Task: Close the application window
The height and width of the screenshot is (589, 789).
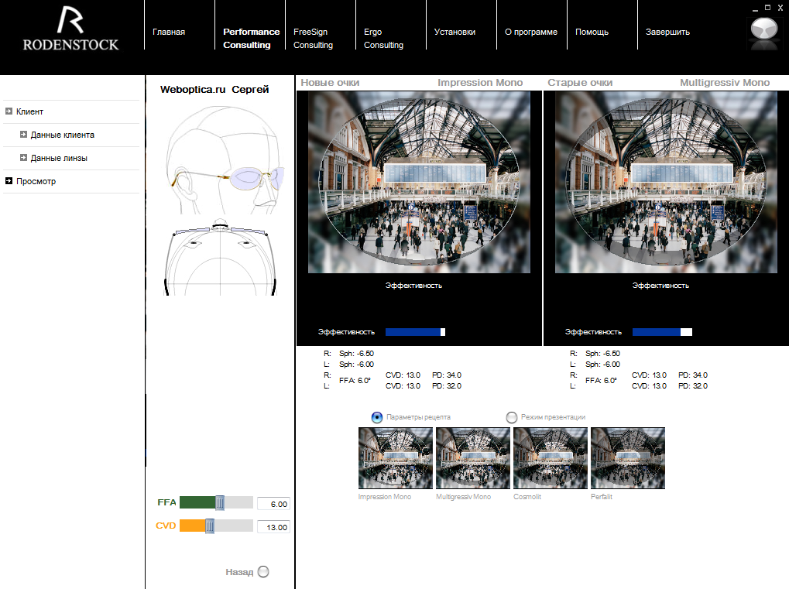Action: tap(780, 8)
